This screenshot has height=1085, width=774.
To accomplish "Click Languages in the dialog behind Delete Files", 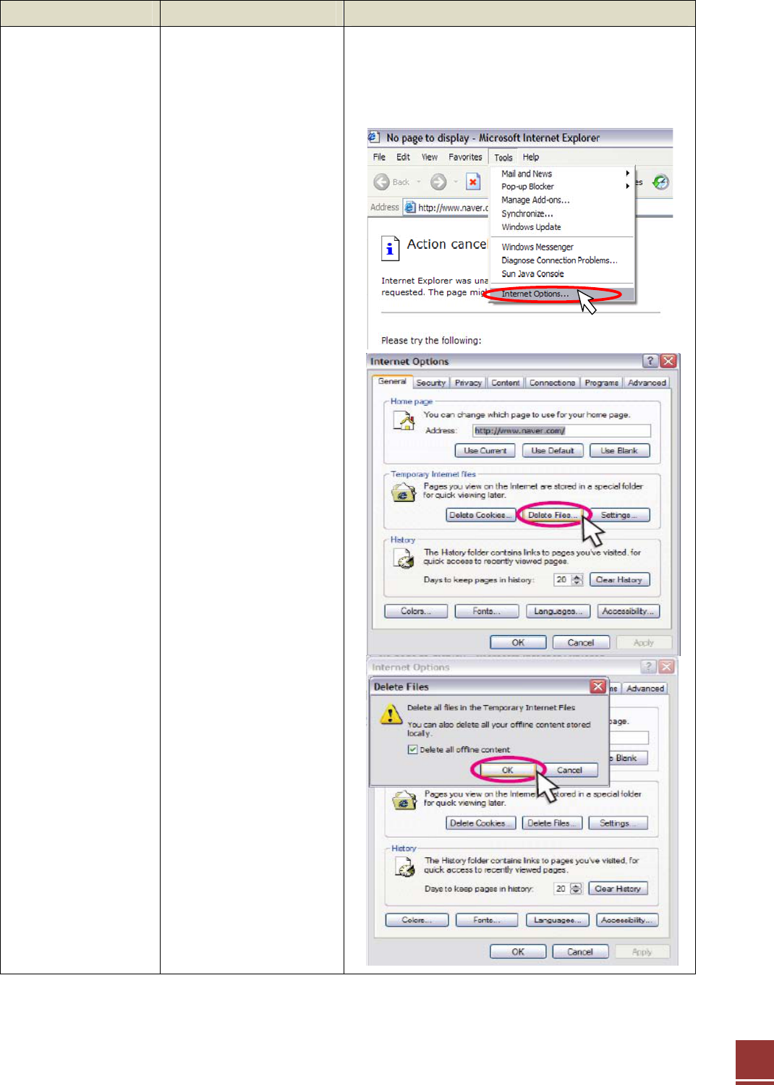I will pos(558,920).
